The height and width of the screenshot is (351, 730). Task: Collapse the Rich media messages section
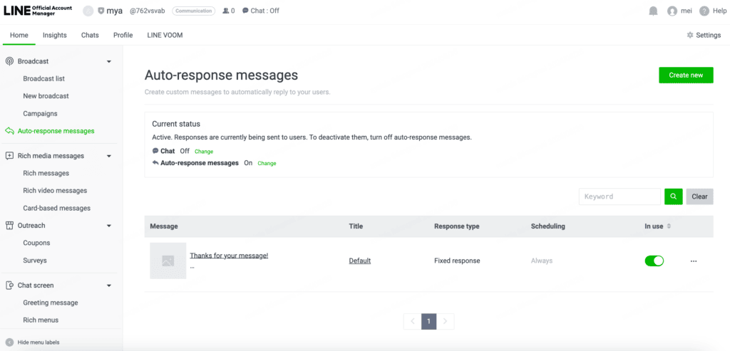109,156
